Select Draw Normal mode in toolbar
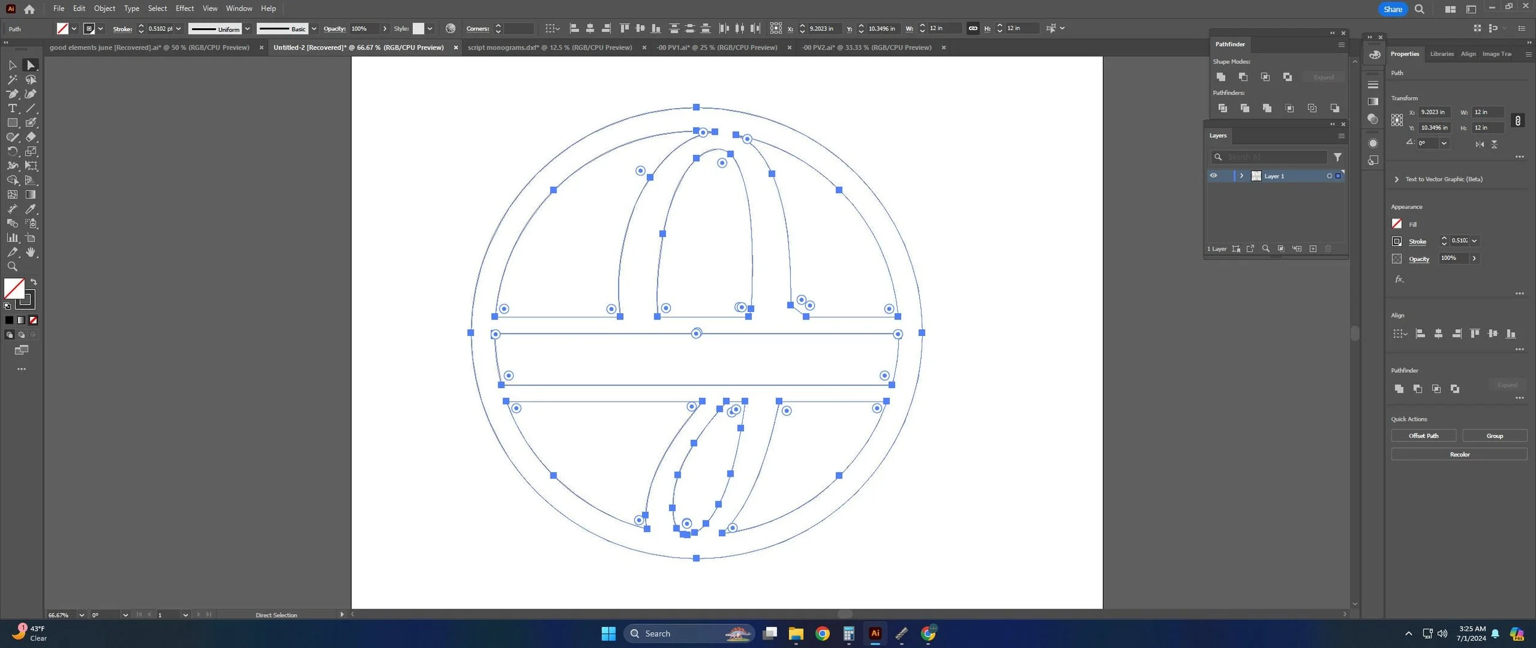 pos(9,335)
